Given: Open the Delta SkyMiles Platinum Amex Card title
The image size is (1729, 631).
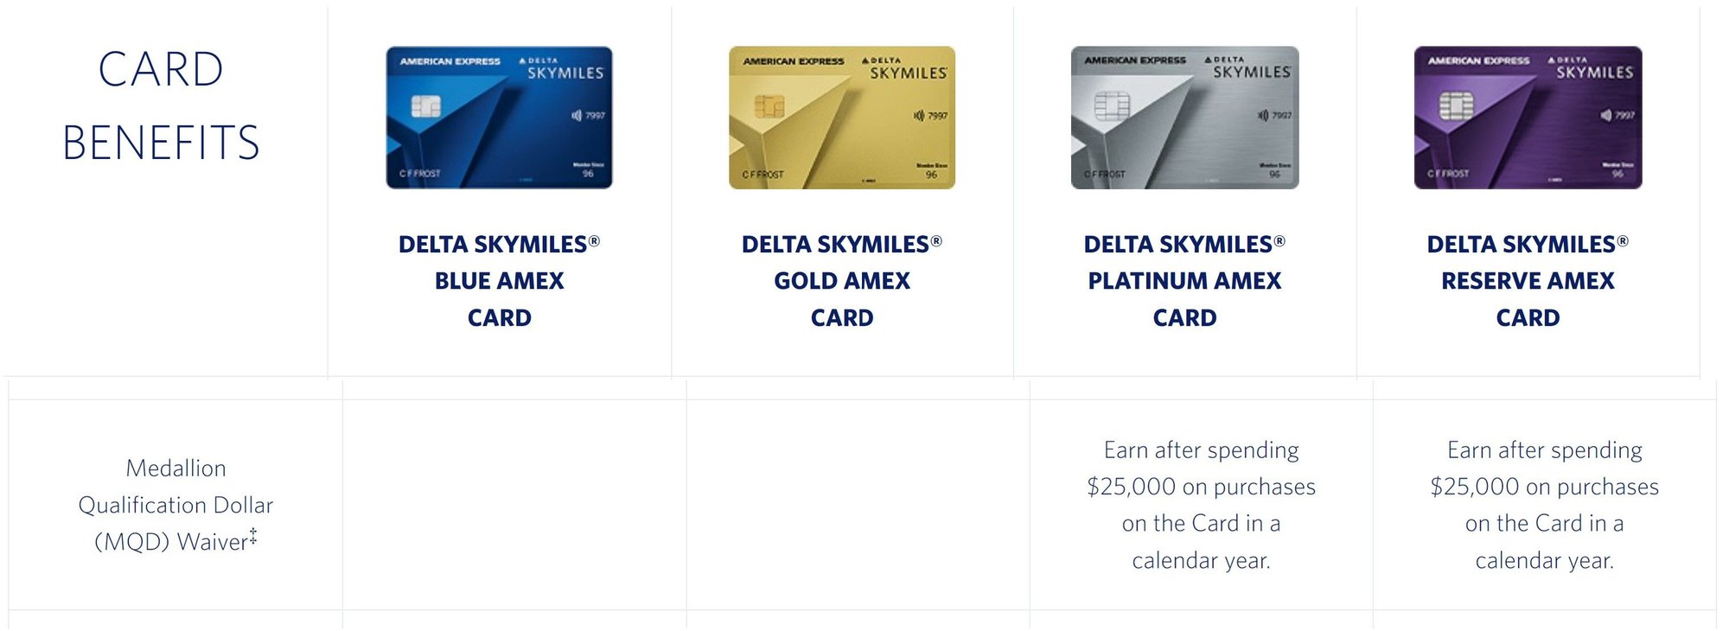Looking at the screenshot, I should coord(1184,281).
